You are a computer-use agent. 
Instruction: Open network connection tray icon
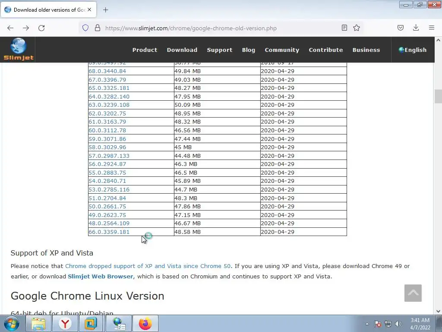[388, 324]
